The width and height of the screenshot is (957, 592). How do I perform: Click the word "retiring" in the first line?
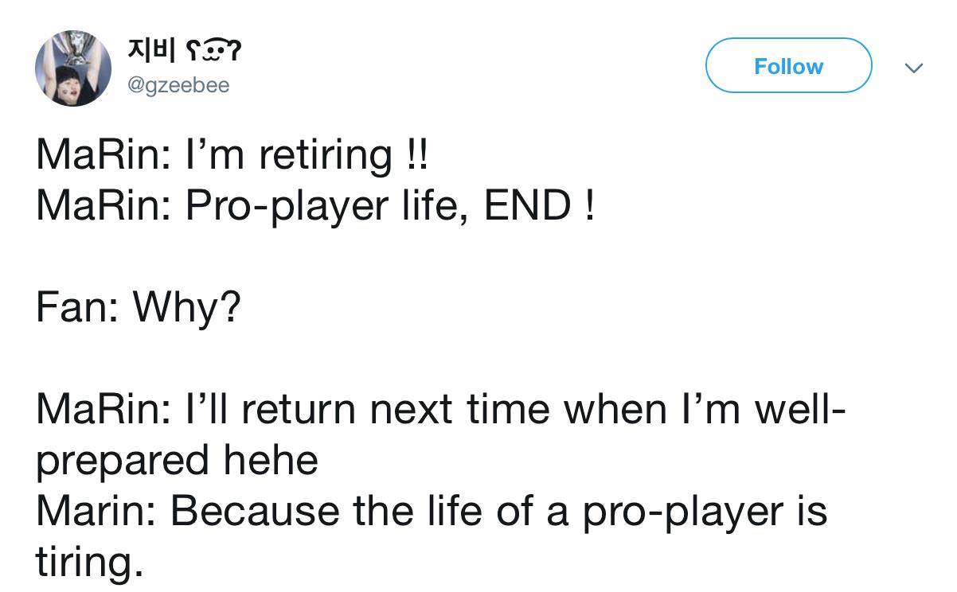[325, 154]
